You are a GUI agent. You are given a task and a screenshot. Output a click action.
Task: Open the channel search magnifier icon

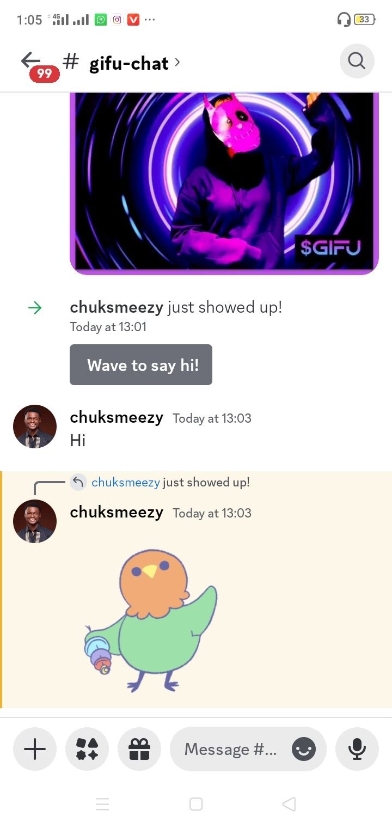pyautogui.click(x=357, y=61)
